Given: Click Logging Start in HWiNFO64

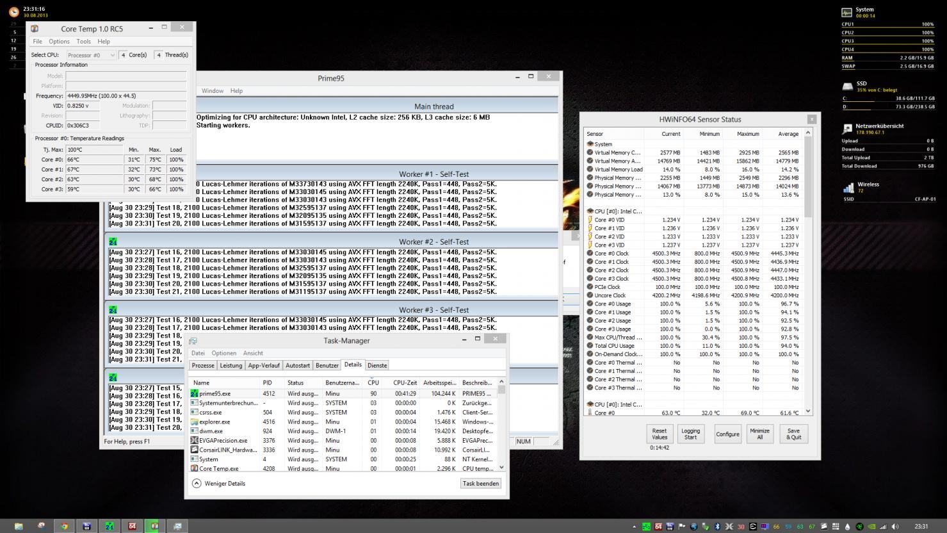Looking at the screenshot, I should tap(690, 434).
